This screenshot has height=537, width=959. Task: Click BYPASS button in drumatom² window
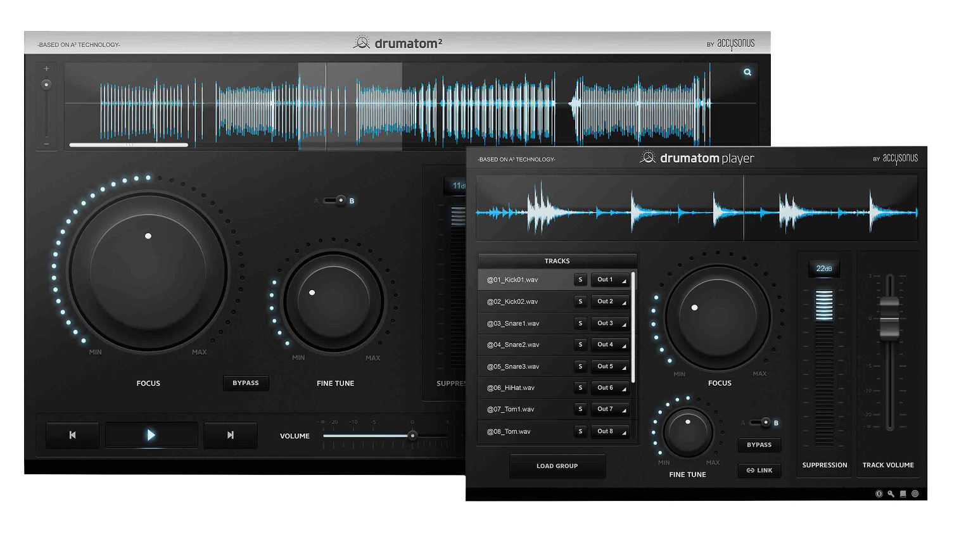246,383
